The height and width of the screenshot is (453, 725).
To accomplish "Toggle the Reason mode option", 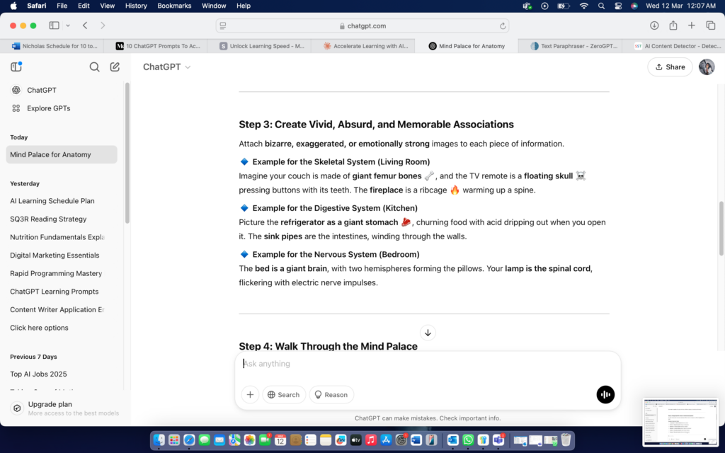I will point(331,394).
